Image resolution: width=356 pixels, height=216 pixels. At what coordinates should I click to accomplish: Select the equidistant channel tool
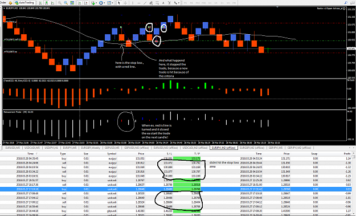[151, 3]
